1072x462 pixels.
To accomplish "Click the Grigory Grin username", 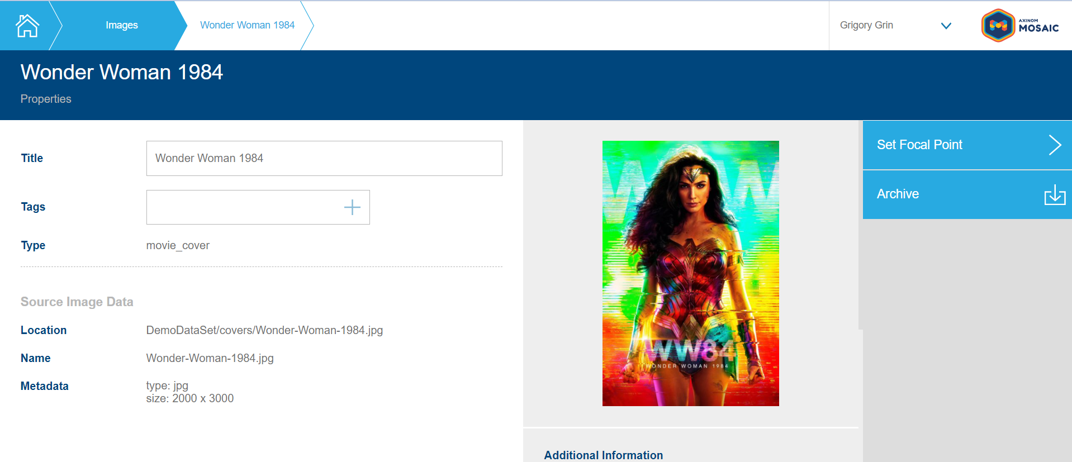I will tap(866, 25).
